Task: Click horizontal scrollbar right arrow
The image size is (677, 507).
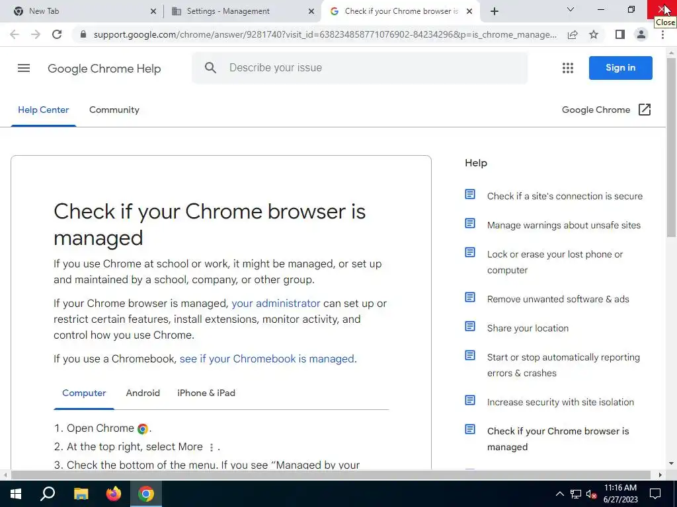Action: point(660,475)
